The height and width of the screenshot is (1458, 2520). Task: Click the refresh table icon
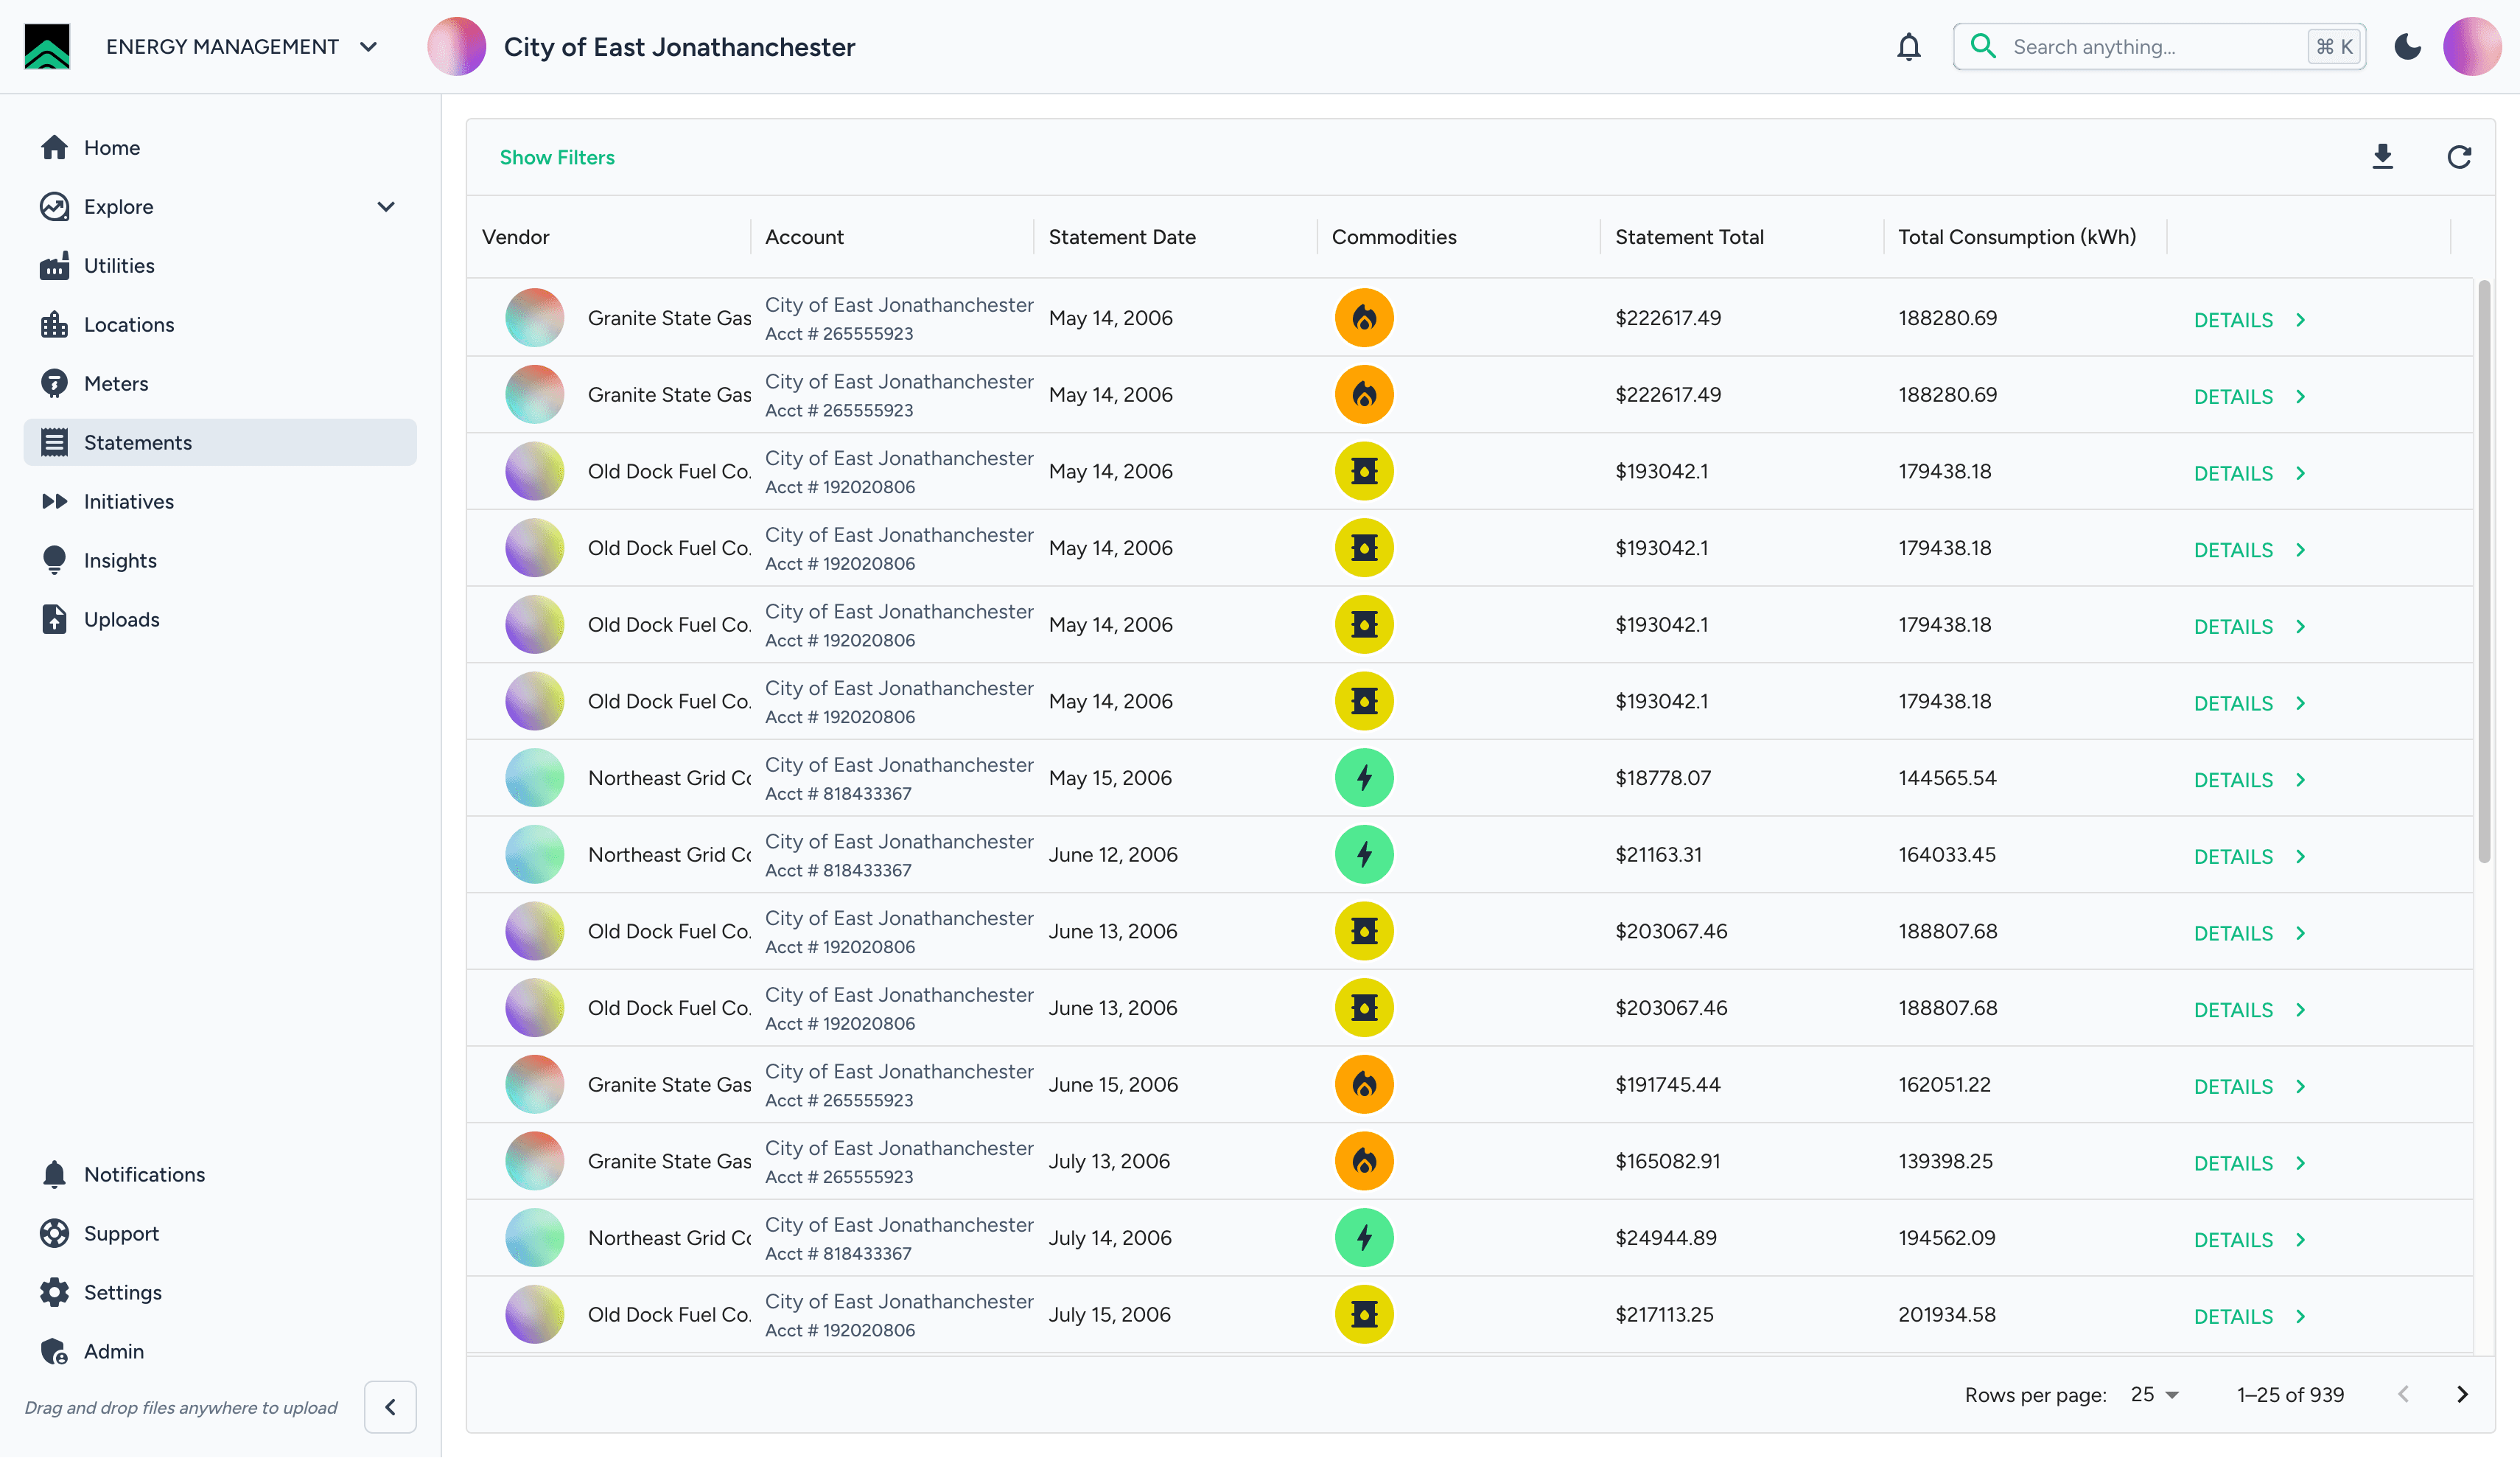click(x=2459, y=157)
